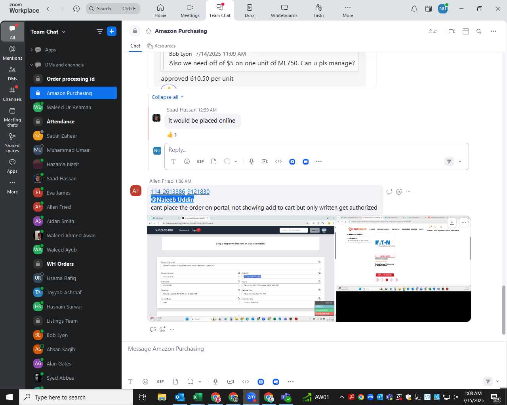507x405 pixels.
Task: Click the blue new chat plus button
Action: point(112,31)
